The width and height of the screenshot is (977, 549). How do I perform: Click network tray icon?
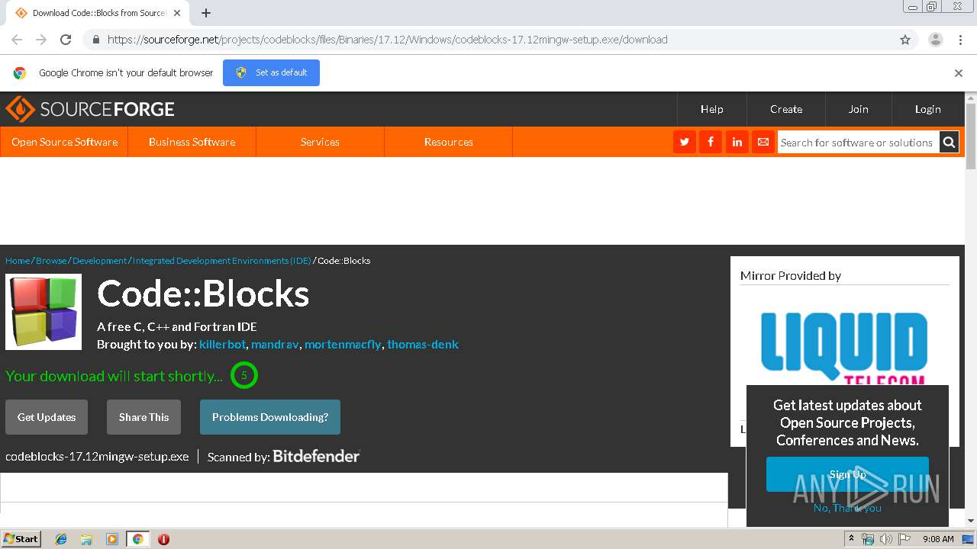[x=868, y=539]
